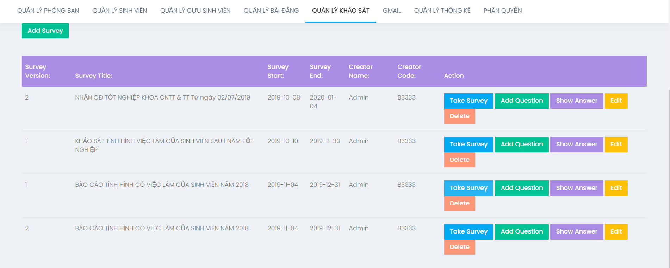
Task: Switch to QUẢN LÝ SINH VIÊN tab
Action: [119, 11]
